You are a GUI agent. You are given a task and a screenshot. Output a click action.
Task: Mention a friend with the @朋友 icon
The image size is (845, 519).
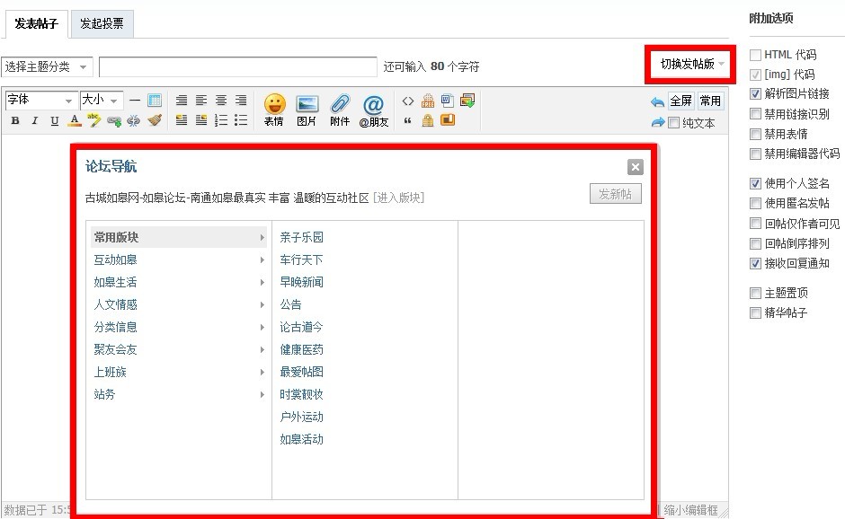[375, 110]
